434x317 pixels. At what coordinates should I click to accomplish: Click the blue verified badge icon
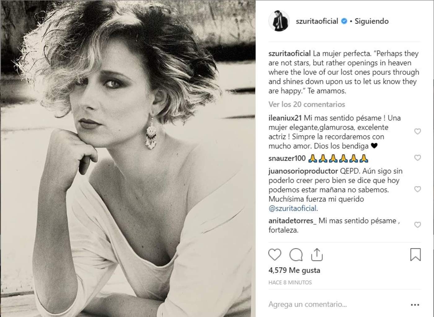point(344,21)
